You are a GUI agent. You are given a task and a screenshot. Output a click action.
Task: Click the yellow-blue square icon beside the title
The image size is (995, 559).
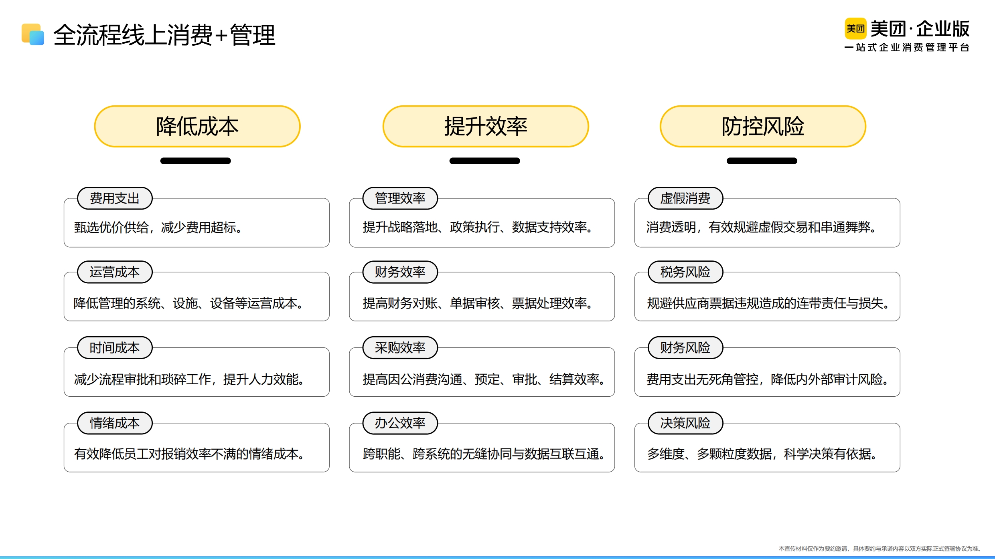33,34
